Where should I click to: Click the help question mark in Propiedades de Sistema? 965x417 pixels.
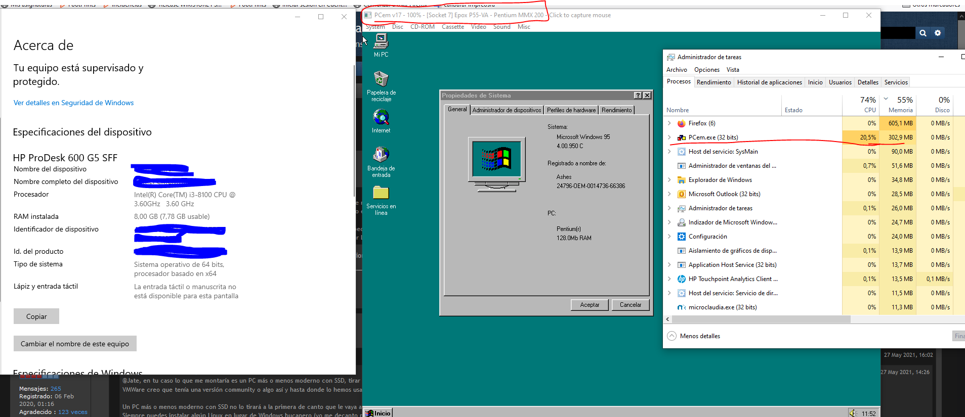click(638, 95)
